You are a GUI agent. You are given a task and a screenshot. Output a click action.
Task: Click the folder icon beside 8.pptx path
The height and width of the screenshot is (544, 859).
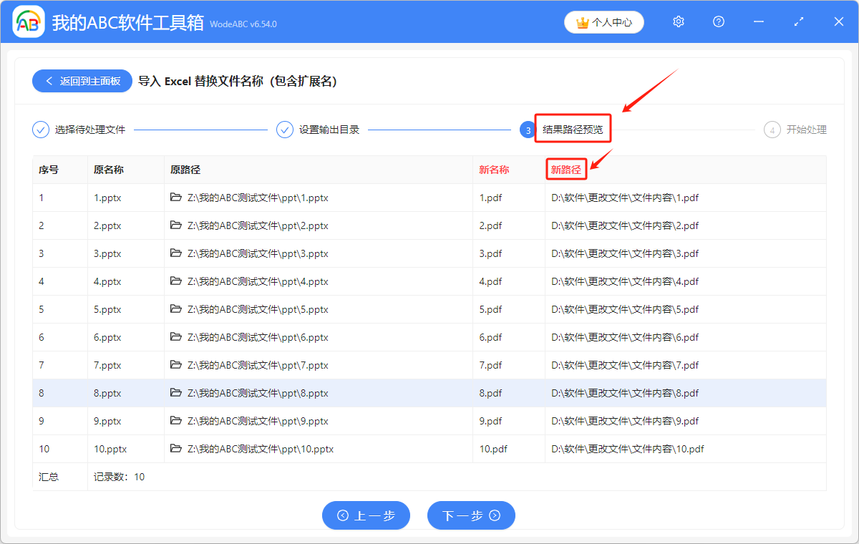pos(176,393)
